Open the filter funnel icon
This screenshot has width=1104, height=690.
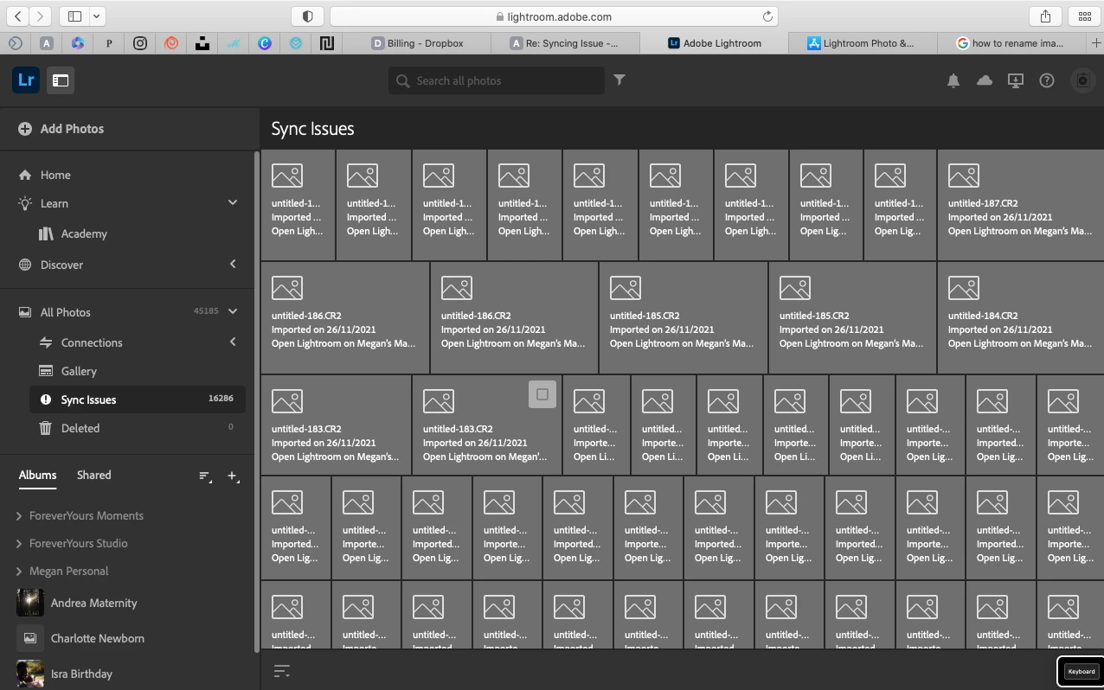click(x=619, y=80)
